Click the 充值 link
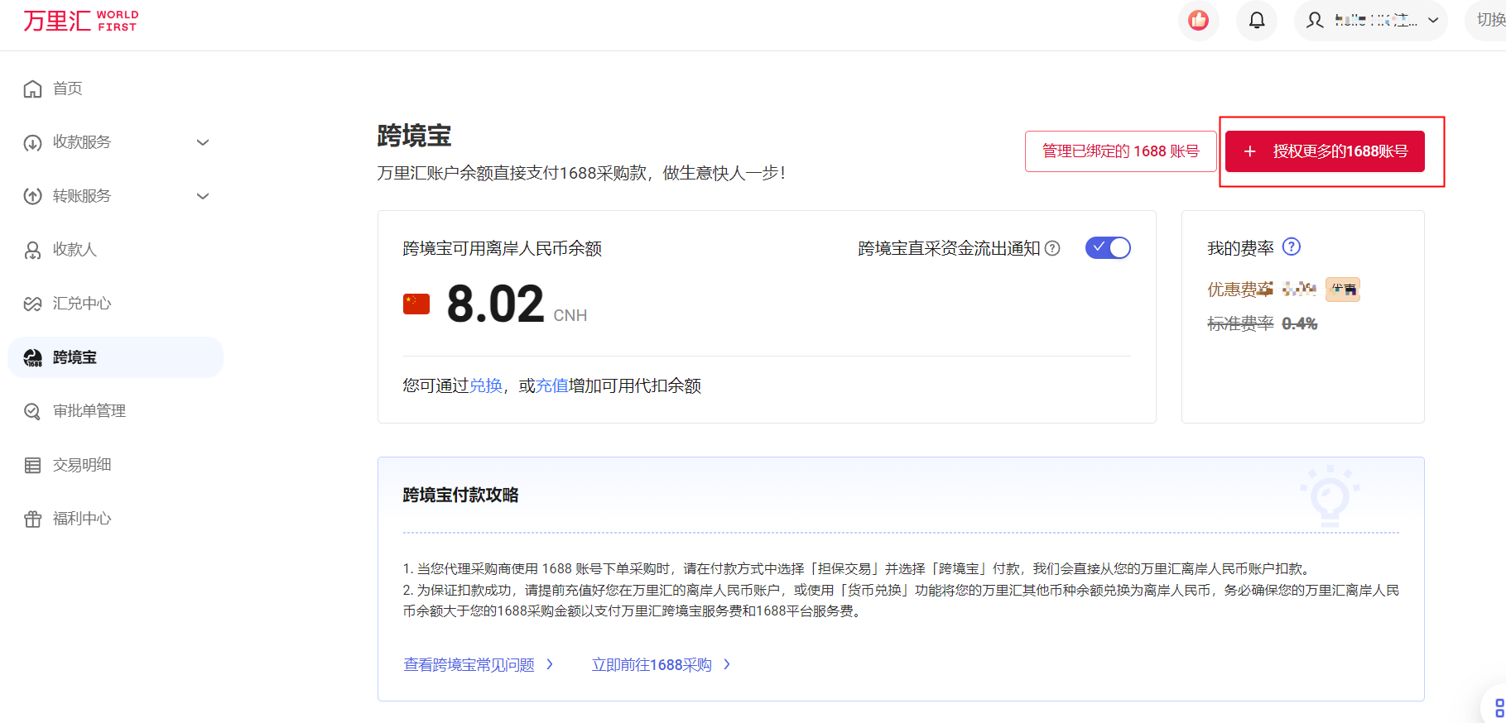This screenshot has width=1506, height=723. (552, 385)
